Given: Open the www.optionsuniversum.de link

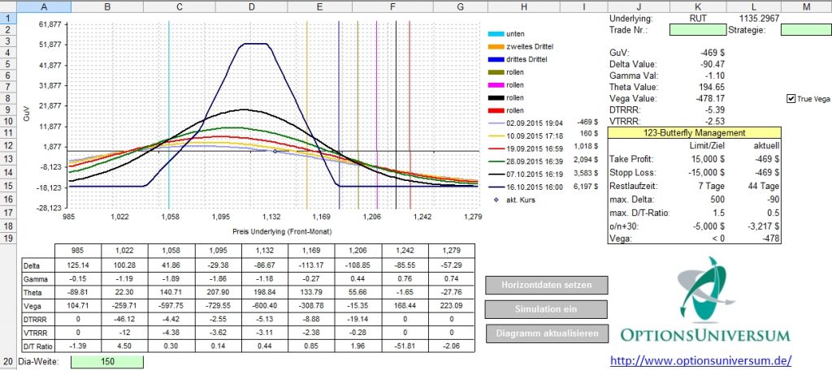Looking at the screenshot, I should tap(701, 359).
